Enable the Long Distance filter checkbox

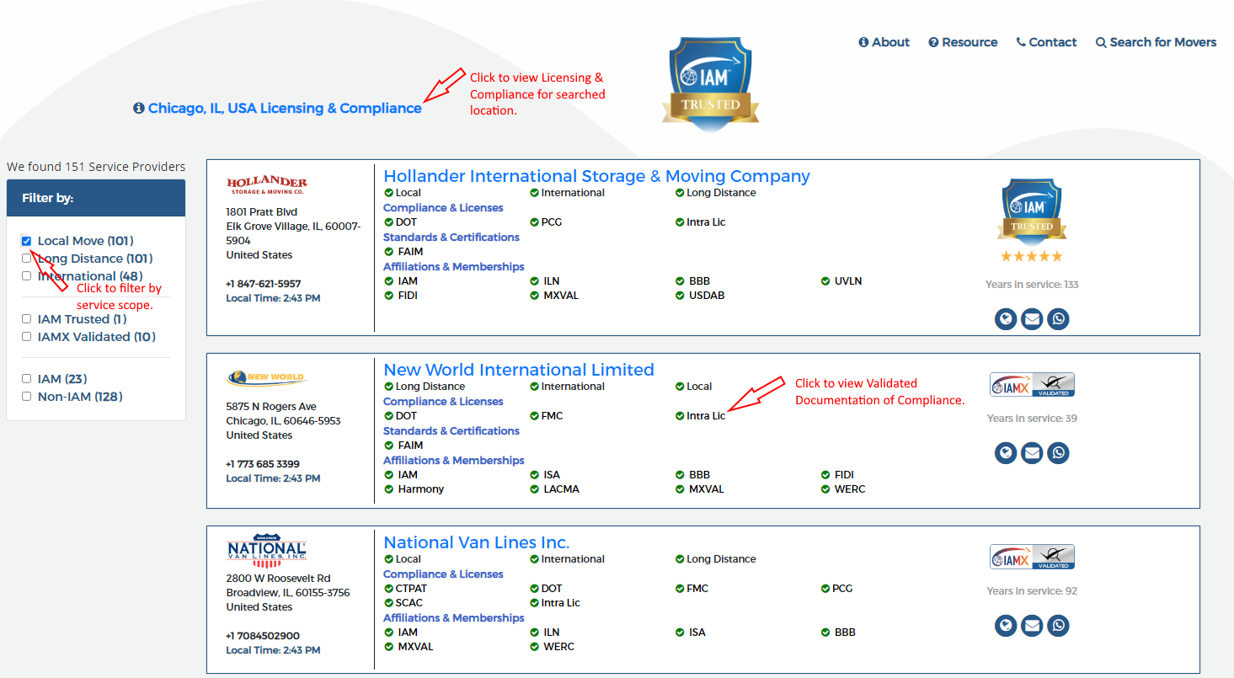(x=26, y=259)
